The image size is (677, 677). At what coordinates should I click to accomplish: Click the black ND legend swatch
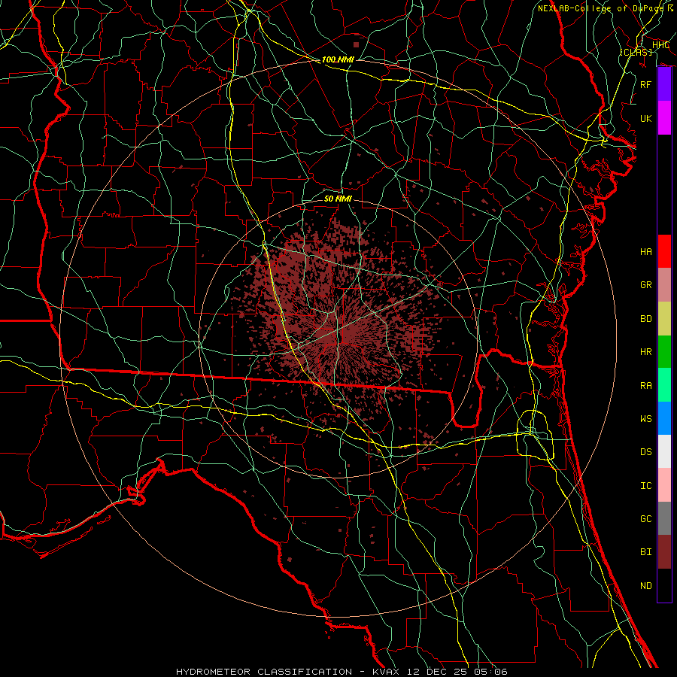[664, 585]
